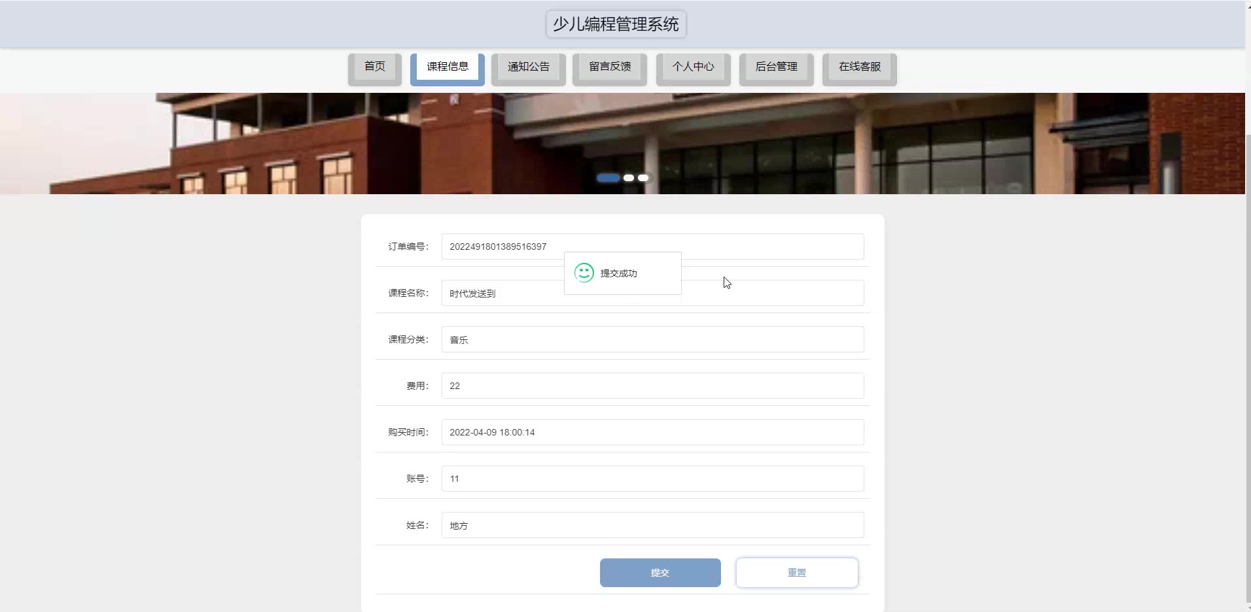This screenshot has width=1251, height=612.
Task: Focus the 费用 input field
Action: point(652,386)
